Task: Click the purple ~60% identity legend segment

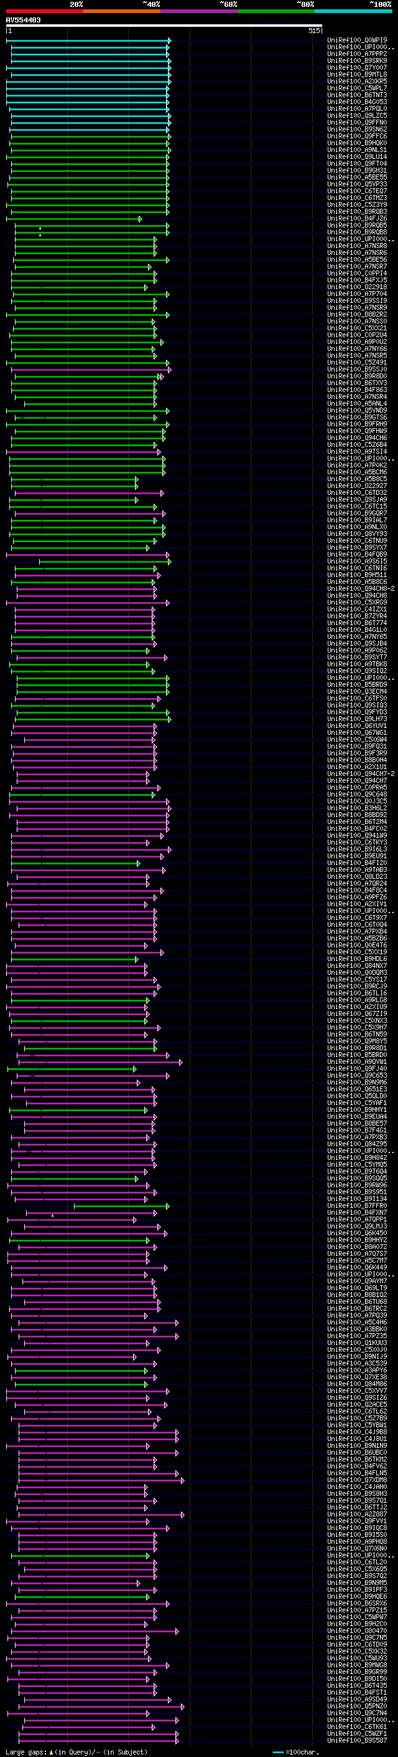Action: [x=200, y=11]
